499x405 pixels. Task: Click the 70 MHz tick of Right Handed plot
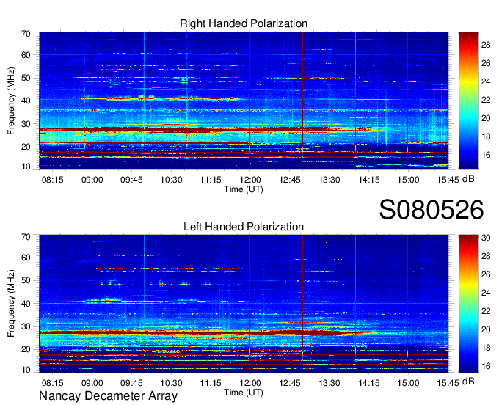(26, 34)
